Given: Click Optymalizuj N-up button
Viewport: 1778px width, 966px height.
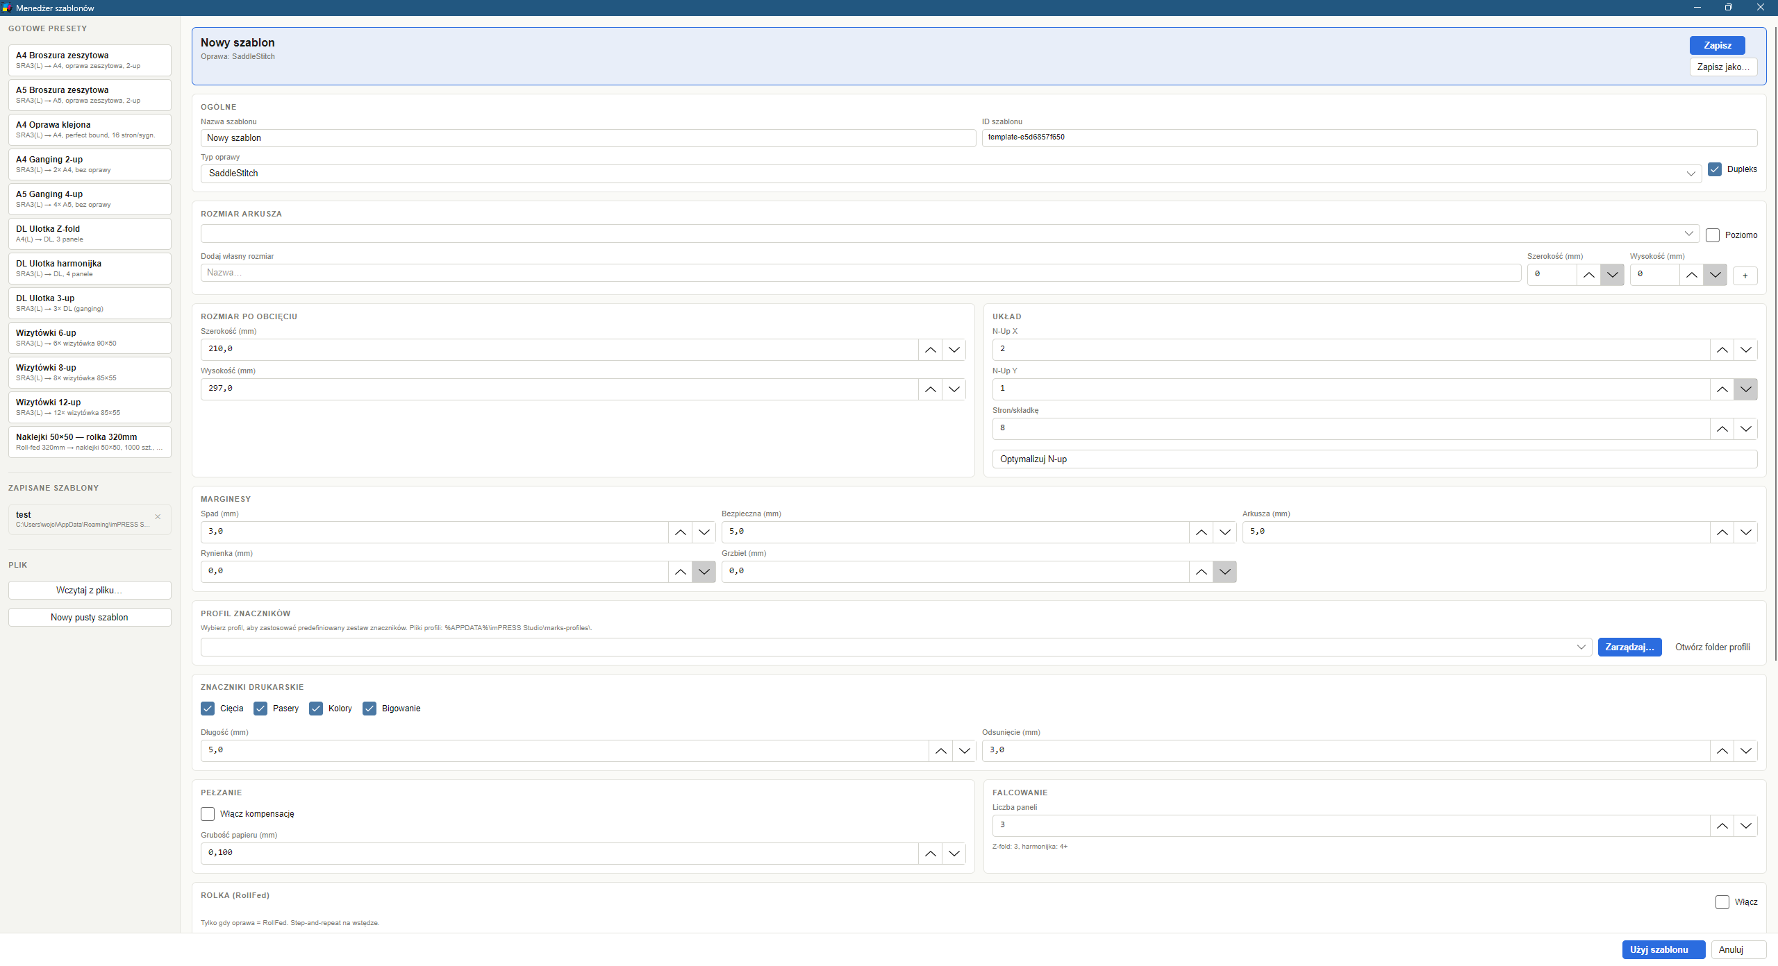Looking at the screenshot, I should tap(1374, 459).
